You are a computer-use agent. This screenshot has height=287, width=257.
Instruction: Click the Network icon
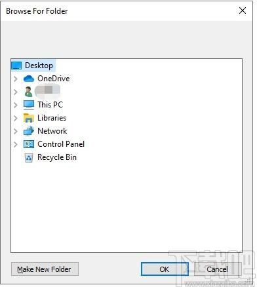pyautogui.click(x=29, y=131)
